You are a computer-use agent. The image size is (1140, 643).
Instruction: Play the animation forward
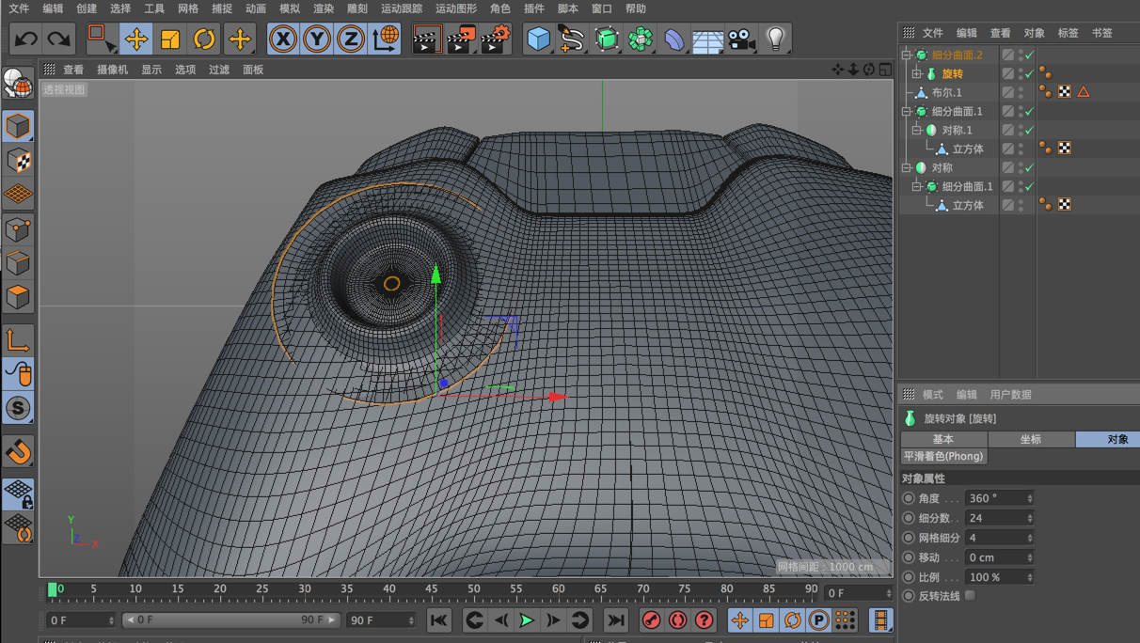(x=527, y=620)
